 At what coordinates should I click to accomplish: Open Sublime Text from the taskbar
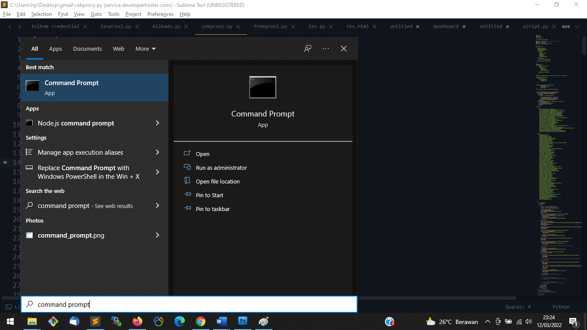pyautogui.click(x=95, y=321)
